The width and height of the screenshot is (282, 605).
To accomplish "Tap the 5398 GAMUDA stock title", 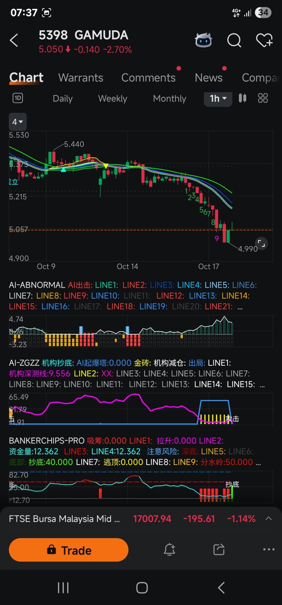I will [83, 35].
